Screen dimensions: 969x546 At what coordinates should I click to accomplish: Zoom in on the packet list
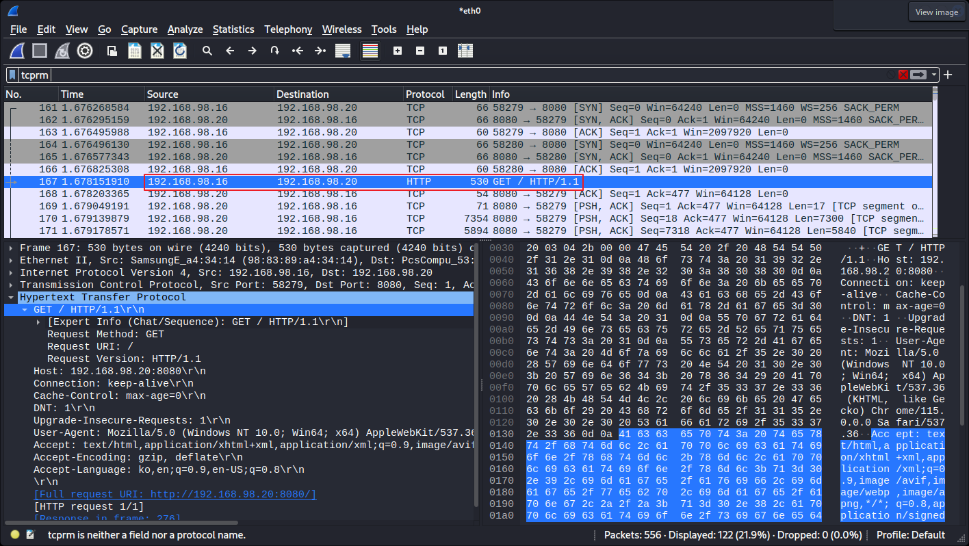point(397,50)
